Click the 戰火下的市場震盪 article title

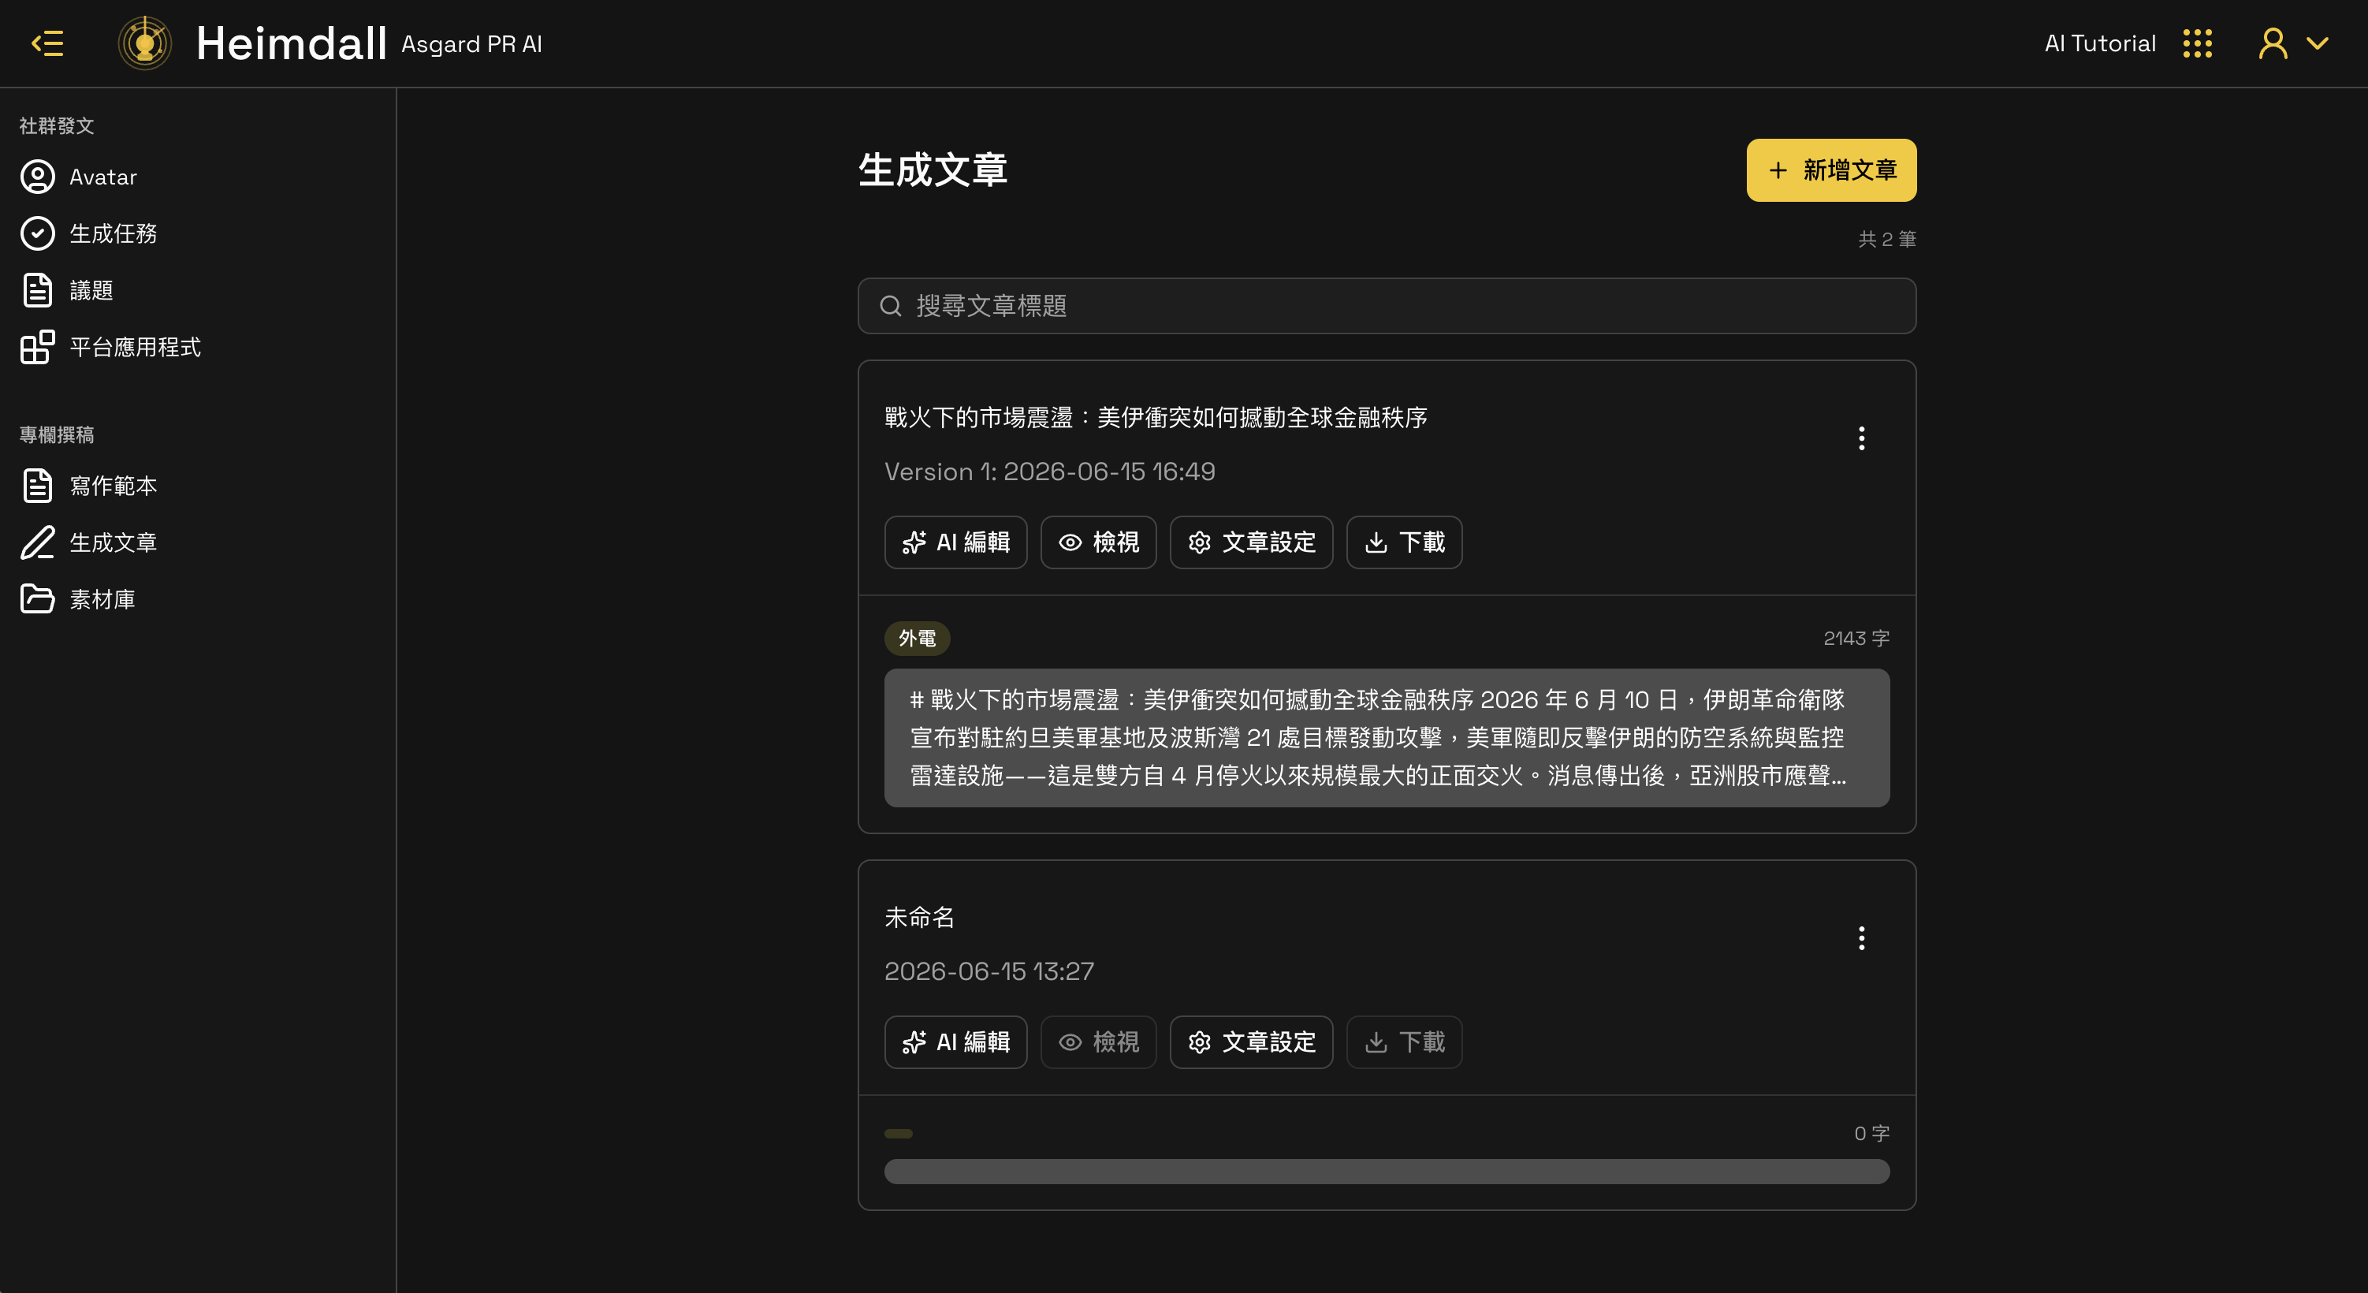point(1156,418)
